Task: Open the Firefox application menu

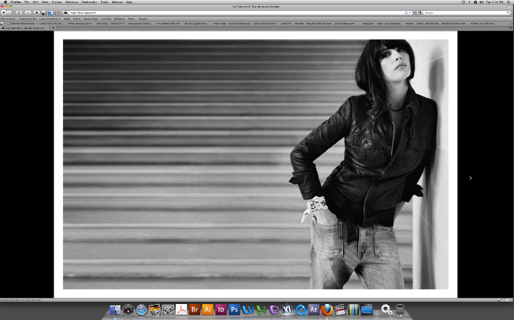Action: pos(16,2)
